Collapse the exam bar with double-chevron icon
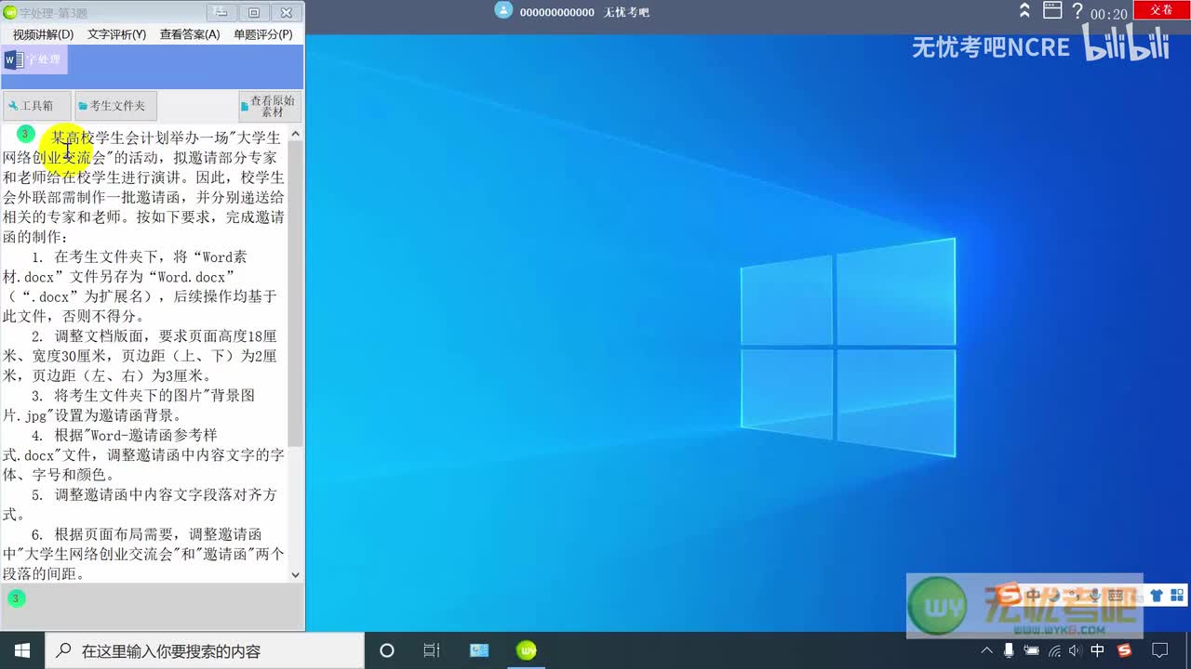This screenshot has height=669, width=1191. pos(1024,11)
